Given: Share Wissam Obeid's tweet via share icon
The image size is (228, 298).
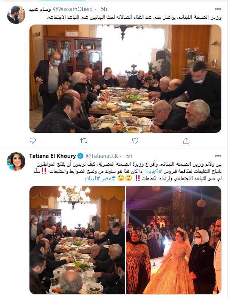Looking at the screenshot, I should coord(186,140).
